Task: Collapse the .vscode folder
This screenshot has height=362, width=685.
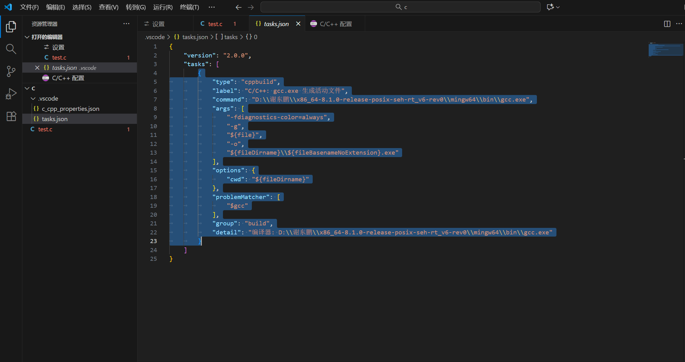Action: pyautogui.click(x=33, y=98)
